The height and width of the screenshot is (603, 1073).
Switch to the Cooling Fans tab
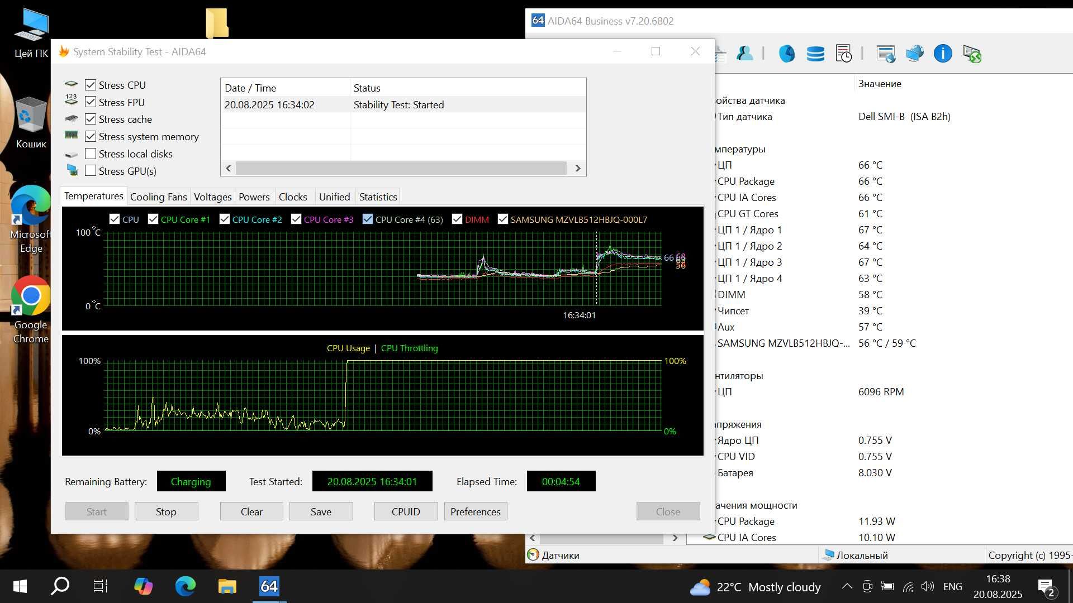coord(158,197)
